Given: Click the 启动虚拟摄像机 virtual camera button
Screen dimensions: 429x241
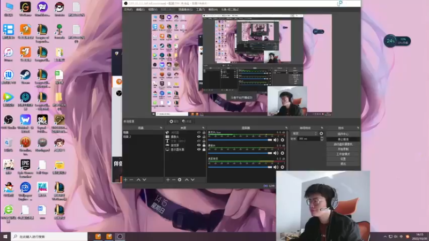Looking at the screenshot, I should click(x=343, y=144).
